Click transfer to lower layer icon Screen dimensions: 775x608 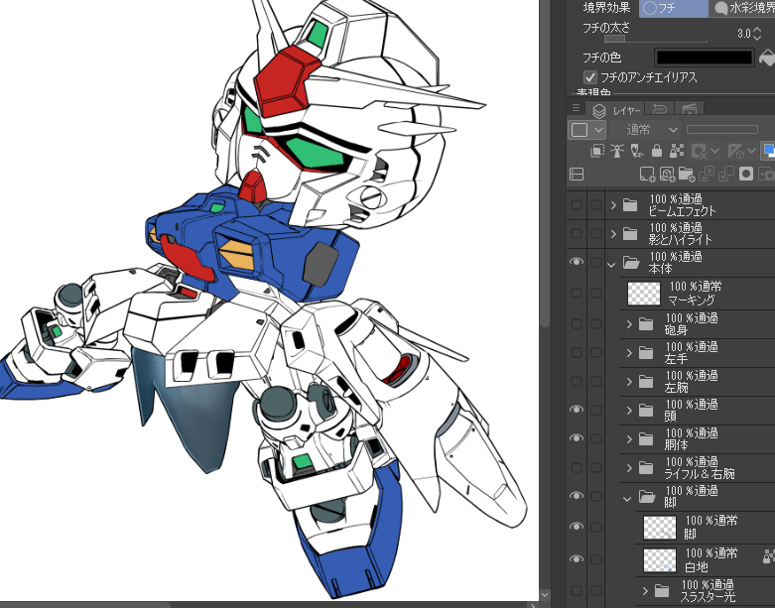tap(707, 174)
